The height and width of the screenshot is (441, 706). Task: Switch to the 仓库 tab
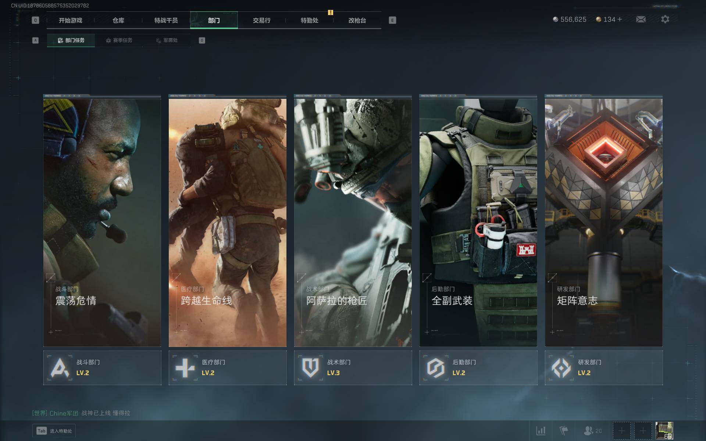tap(118, 20)
